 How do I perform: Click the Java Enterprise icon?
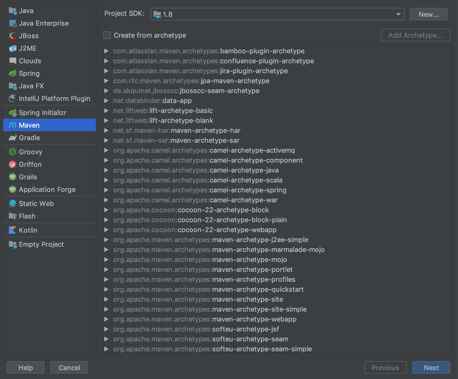click(13, 23)
